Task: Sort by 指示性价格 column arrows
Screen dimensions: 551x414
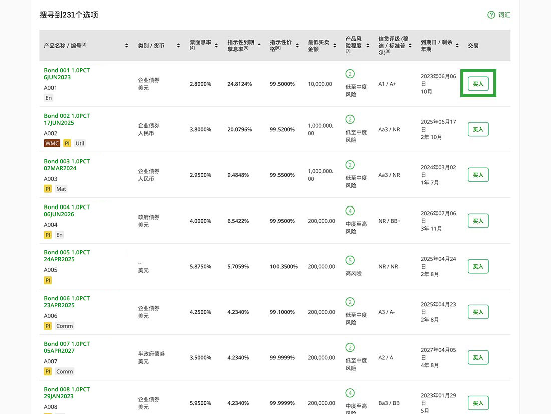Action: pos(297,46)
